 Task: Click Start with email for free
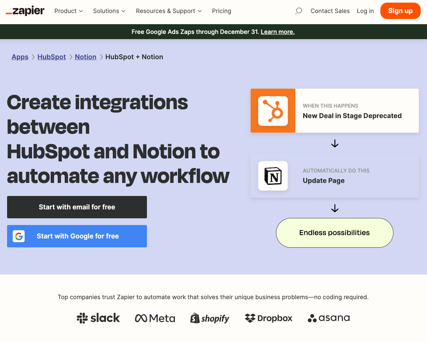(x=77, y=207)
